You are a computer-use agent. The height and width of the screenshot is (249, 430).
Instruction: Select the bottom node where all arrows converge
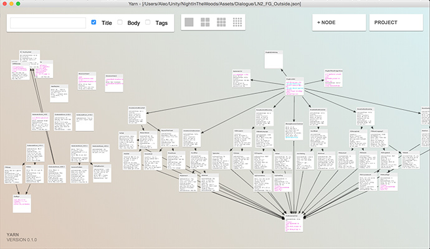[294, 223]
